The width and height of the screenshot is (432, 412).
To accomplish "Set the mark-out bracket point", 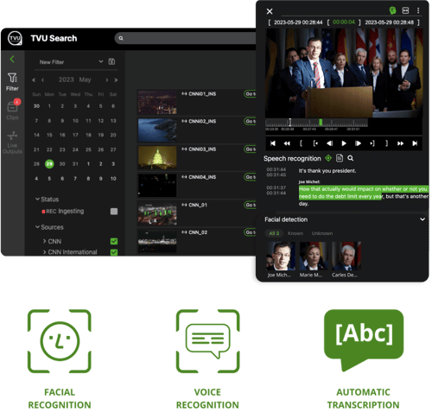I will (386, 143).
